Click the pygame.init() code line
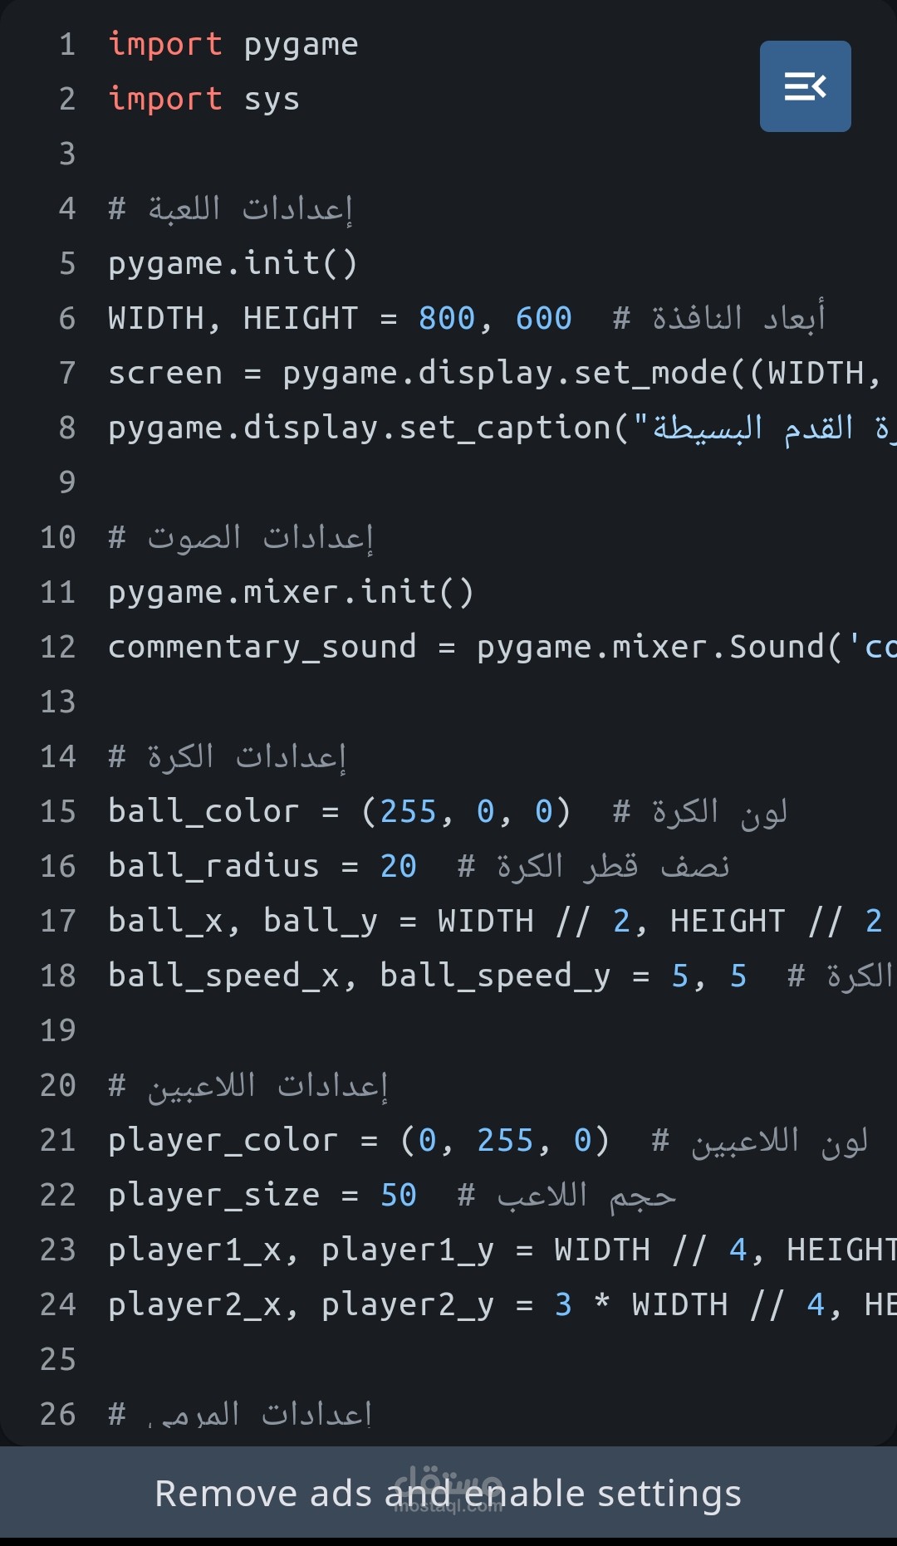This screenshot has height=1546, width=897. 233,263
